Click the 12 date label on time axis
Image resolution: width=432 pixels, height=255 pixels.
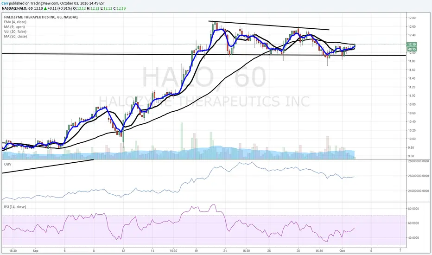tap(123, 251)
